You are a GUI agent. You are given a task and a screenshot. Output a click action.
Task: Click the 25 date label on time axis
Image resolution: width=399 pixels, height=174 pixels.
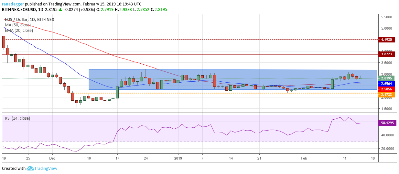pyautogui.click(x=27, y=159)
